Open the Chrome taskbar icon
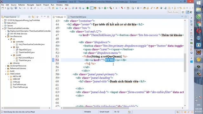203x114 pixels. coord(199,24)
